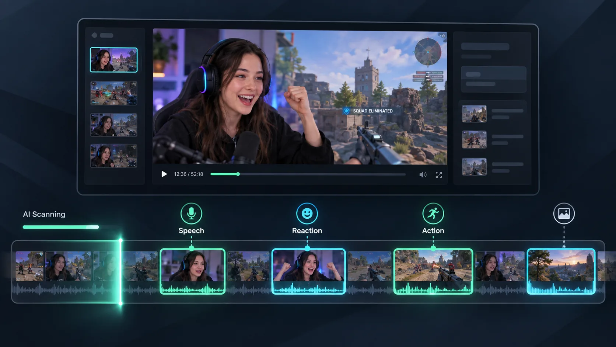Select the highlighted first sidebar thumbnail
This screenshot has width=616, height=347.
113,60
